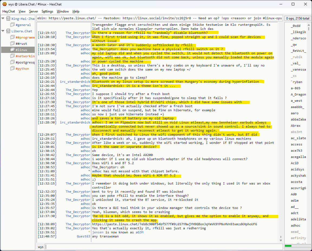The width and height of the screenshot is (312, 251).
Task: Click the channel icon beside #general
Action: pos(12,25)
